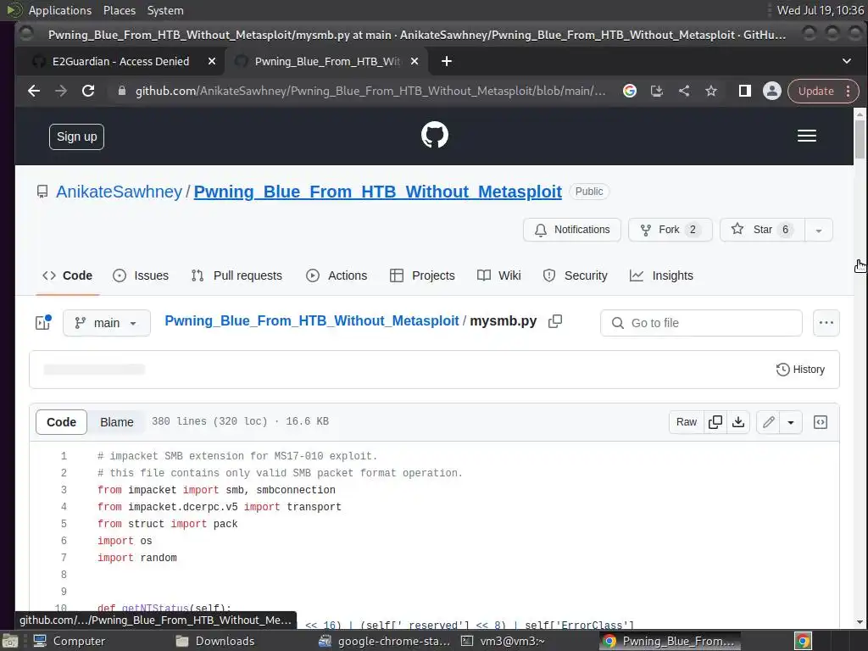Click the clock Wed Jul 19, 10:36
The width and height of the screenshot is (868, 651).
pos(820,10)
